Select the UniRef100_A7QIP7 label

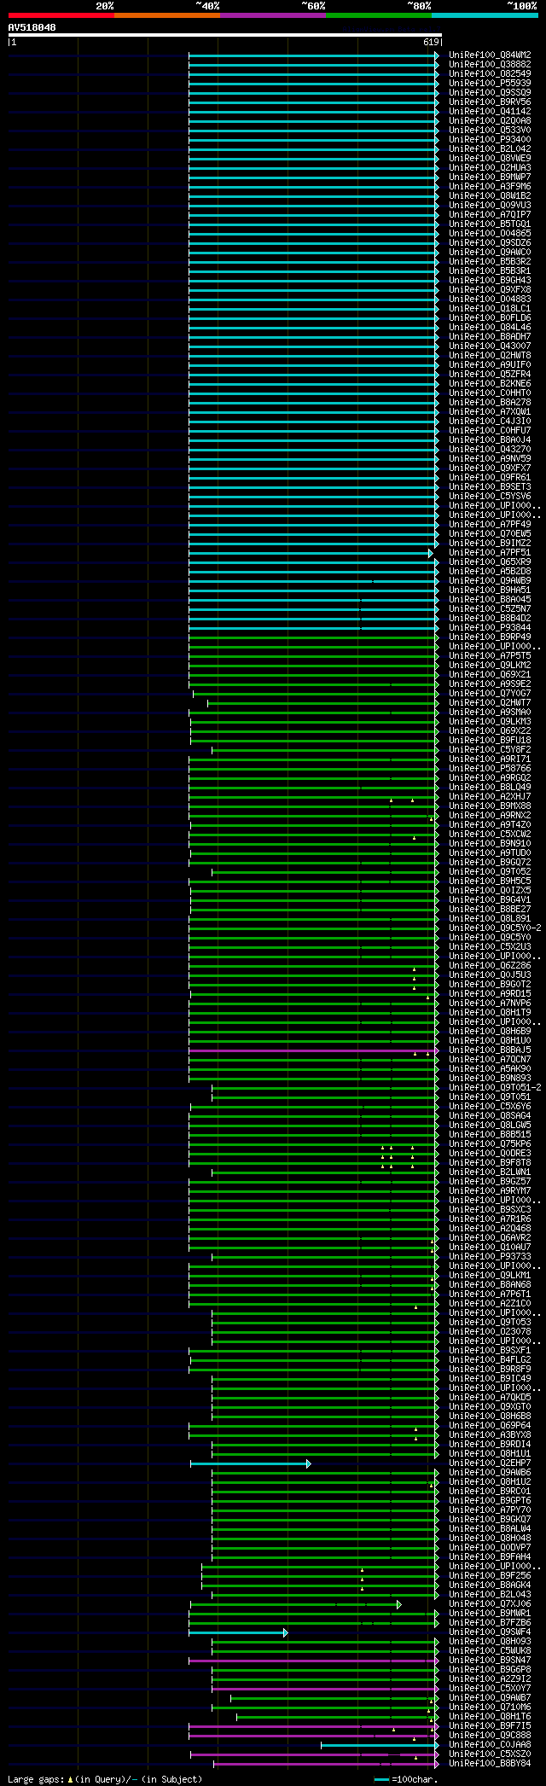(490, 215)
